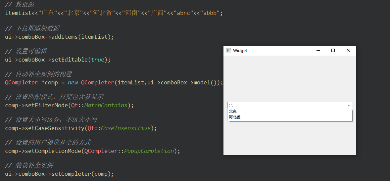Click the setCaseSensitivity CaseInsensitive line

[x=81, y=128]
